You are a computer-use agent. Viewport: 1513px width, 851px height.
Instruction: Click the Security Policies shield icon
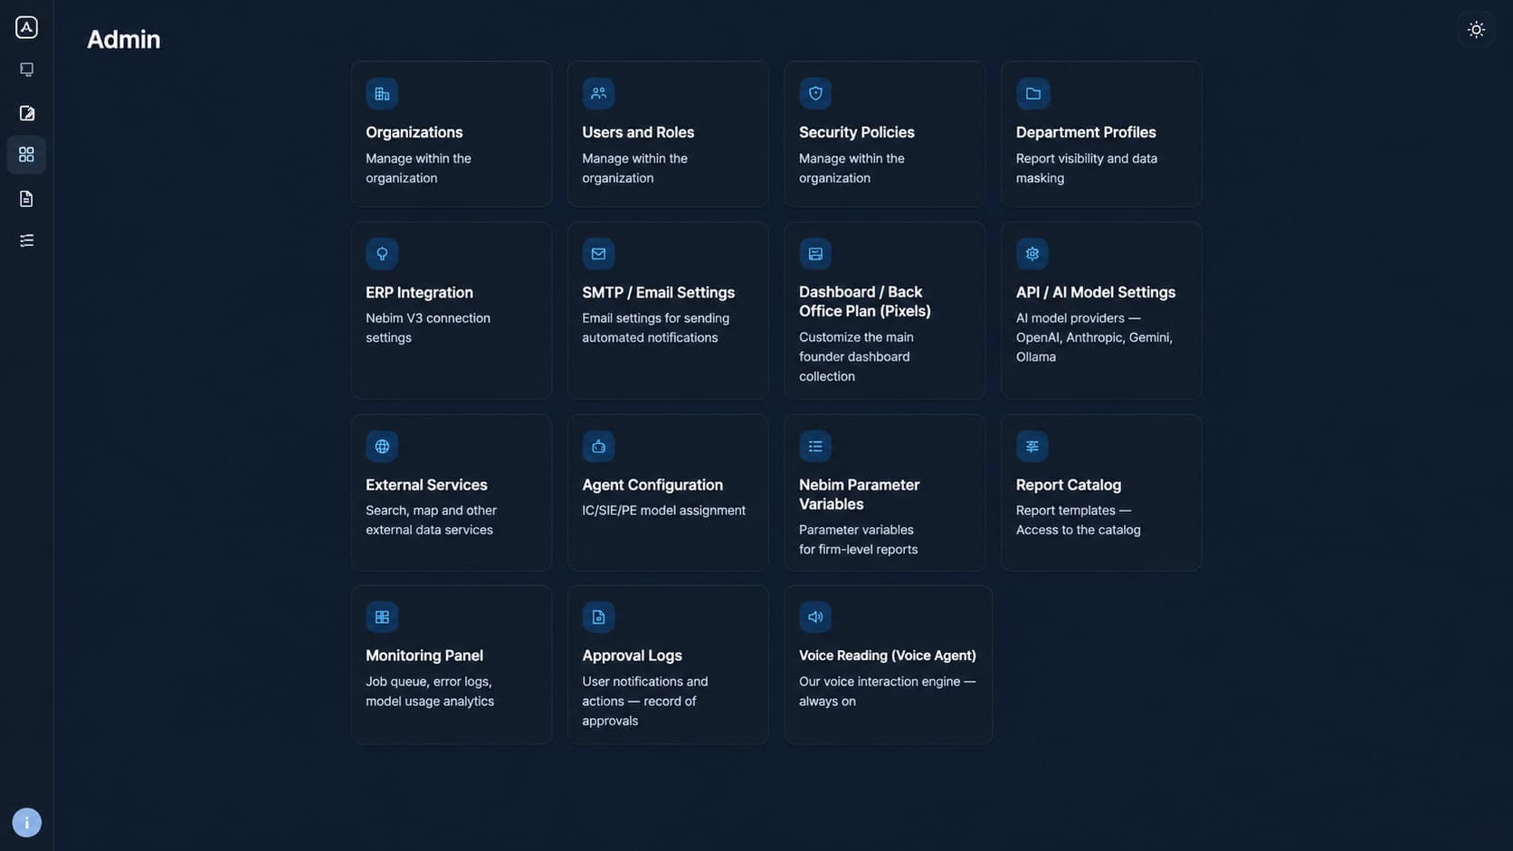(815, 93)
